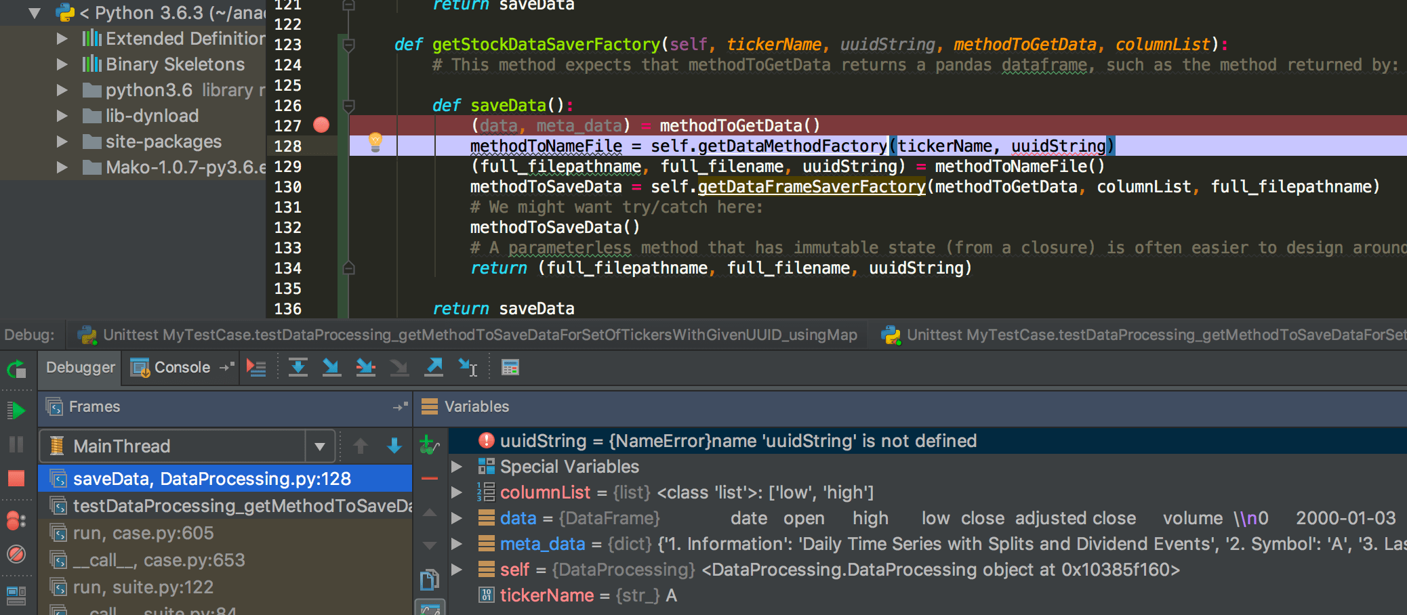The image size is (1407, 615).
Task: Expand the python3.6 library root folder
Action: 62,90
